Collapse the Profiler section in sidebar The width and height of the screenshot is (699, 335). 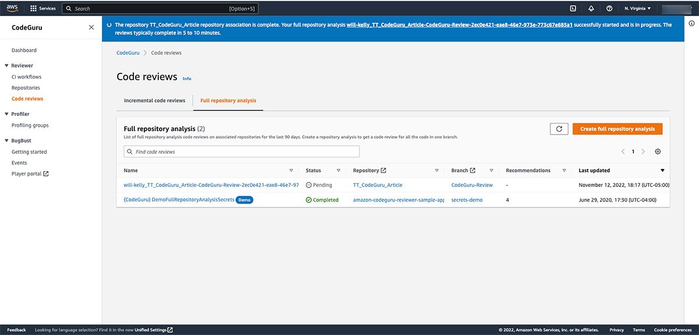(6, 114)
